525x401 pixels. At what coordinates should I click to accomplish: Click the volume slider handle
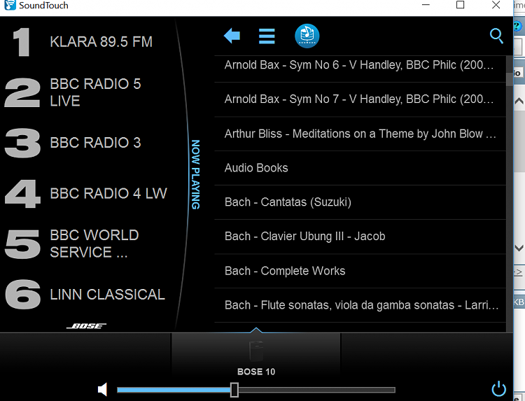pyautogui.click(x=234, y=390)
